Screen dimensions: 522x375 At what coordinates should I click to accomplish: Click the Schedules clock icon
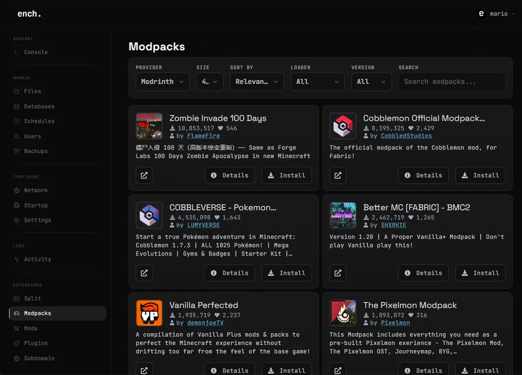tap(16, 121)
